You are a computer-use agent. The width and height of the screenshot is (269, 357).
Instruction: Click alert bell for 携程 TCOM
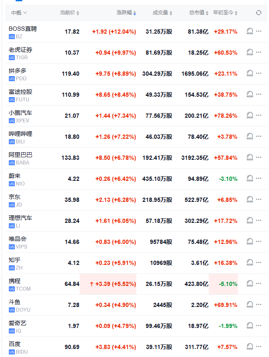pyautogui.click(x=250, y=284)
